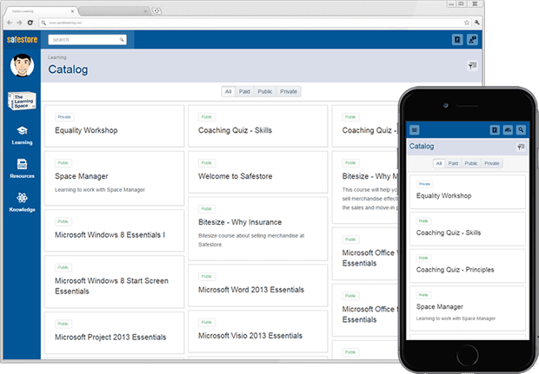Tap the search icon on phone
539x374 pixels.
(x=521, y=129)
